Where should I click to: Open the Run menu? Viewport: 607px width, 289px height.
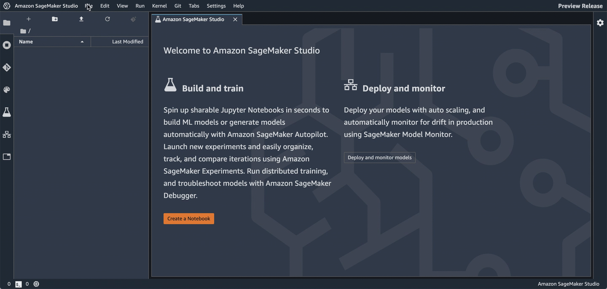tap(140, 6)
